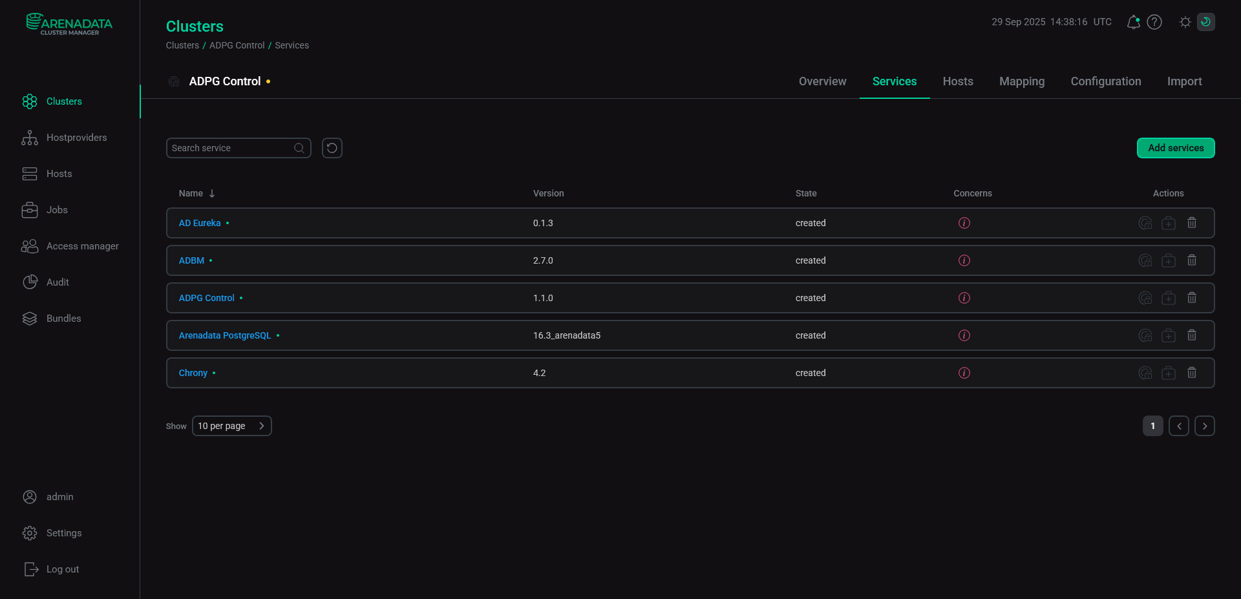
Task: Toggle maintenance mode for the Chrony service
Action: coord(1145,373)
